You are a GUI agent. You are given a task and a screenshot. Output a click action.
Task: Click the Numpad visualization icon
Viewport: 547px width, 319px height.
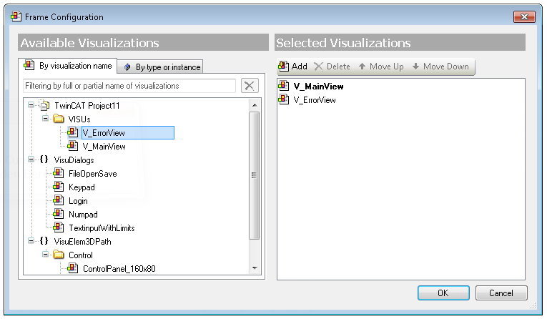[x=58, y=214]
